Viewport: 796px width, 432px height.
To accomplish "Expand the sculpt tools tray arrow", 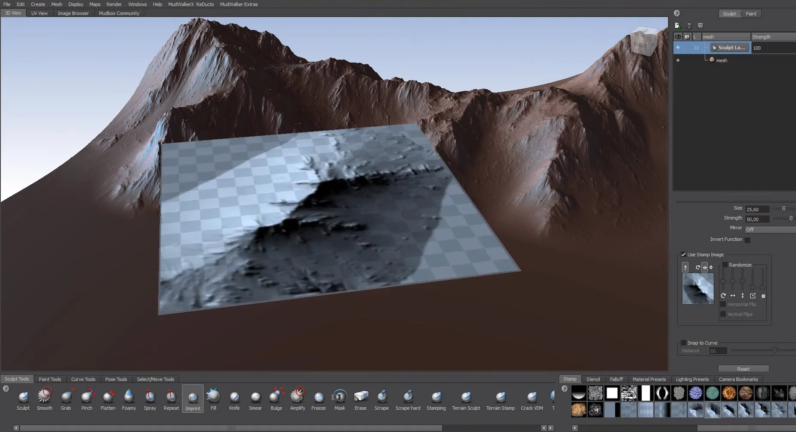I will pyautogui.click(x=6, y=389).
